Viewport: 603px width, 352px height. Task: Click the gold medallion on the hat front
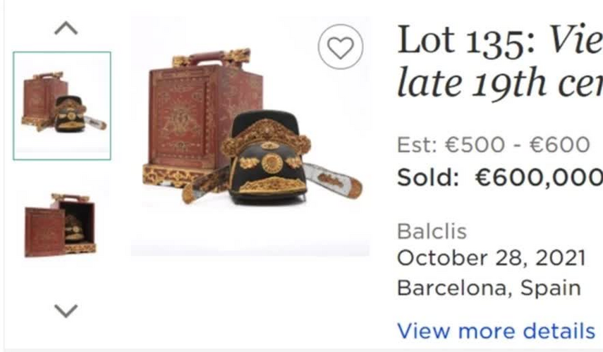point(272,163)
